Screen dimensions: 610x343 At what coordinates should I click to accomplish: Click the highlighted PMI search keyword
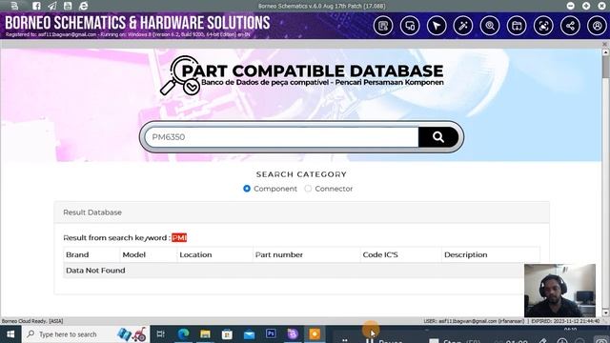click(179, 237)
